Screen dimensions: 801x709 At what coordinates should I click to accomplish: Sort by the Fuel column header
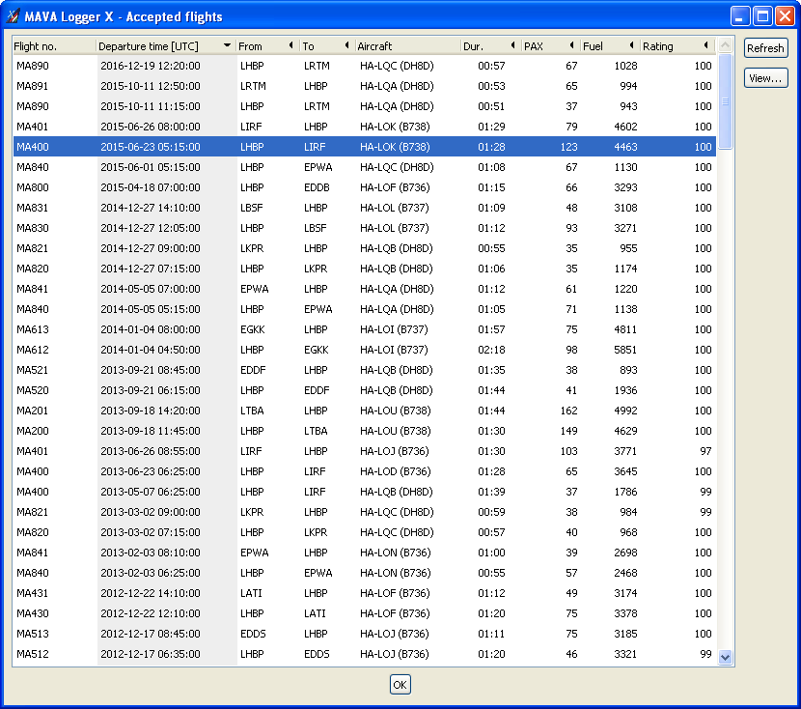pyautogui.click(x=611, y=46)
